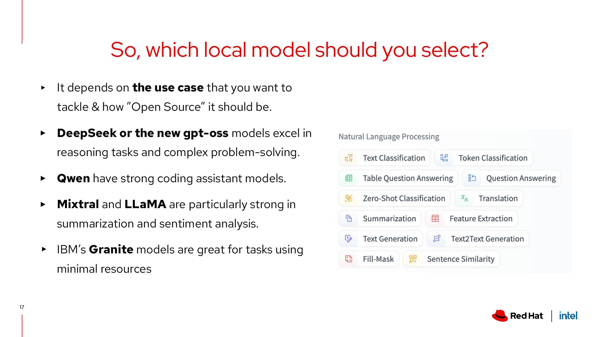Select the Text2Text Generation tag

pos(478,239)
